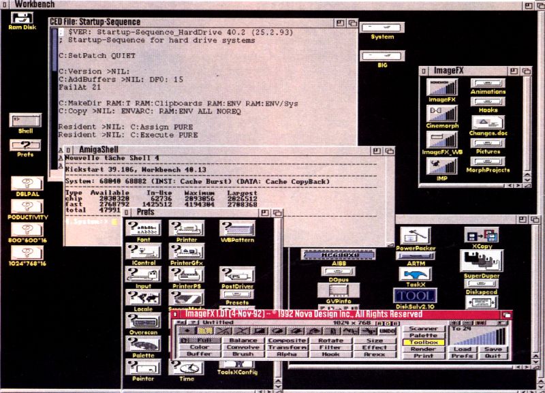The height and width of the screenshot is (393, 545).
Task: Open the Shell icon on Workbench
Action: click(25, 121)
